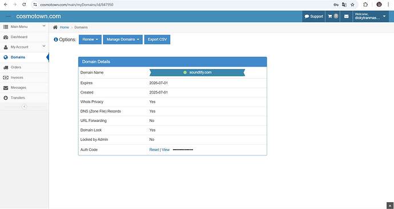Open the Renew dropdown
The height and width of the screenshot is (209, 394).
pyautogui.click(x=90, y=39)
